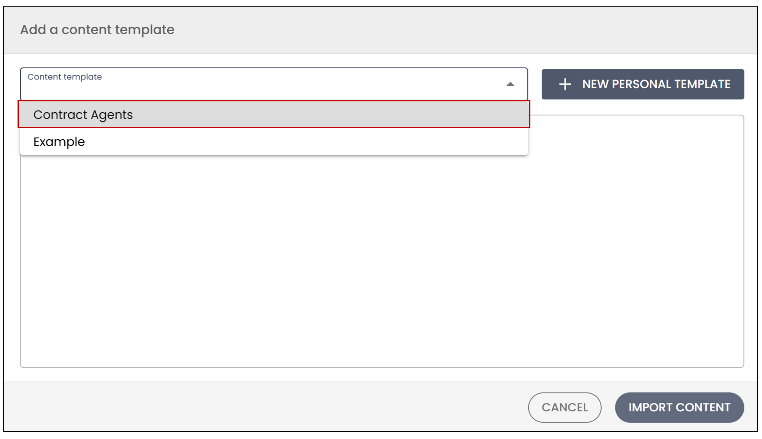Click the New Personal Template button
762x439 pixels.
point(643,84)
